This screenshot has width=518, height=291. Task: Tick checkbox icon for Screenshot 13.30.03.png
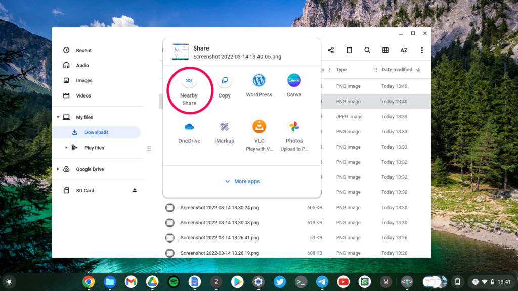point(170,223)
